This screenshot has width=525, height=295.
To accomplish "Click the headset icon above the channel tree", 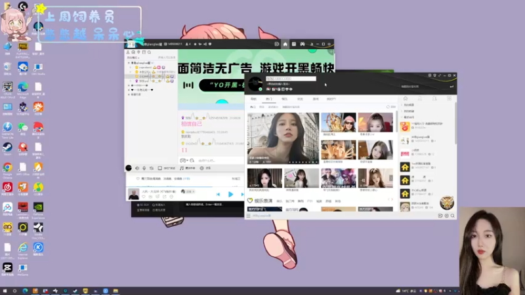I will click(x=133, y=52).
